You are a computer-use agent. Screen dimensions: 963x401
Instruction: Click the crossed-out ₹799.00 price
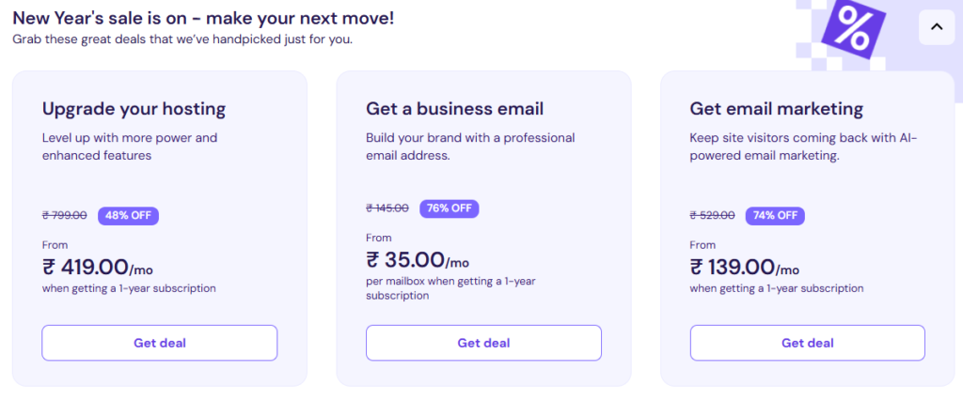coord(65,215)
